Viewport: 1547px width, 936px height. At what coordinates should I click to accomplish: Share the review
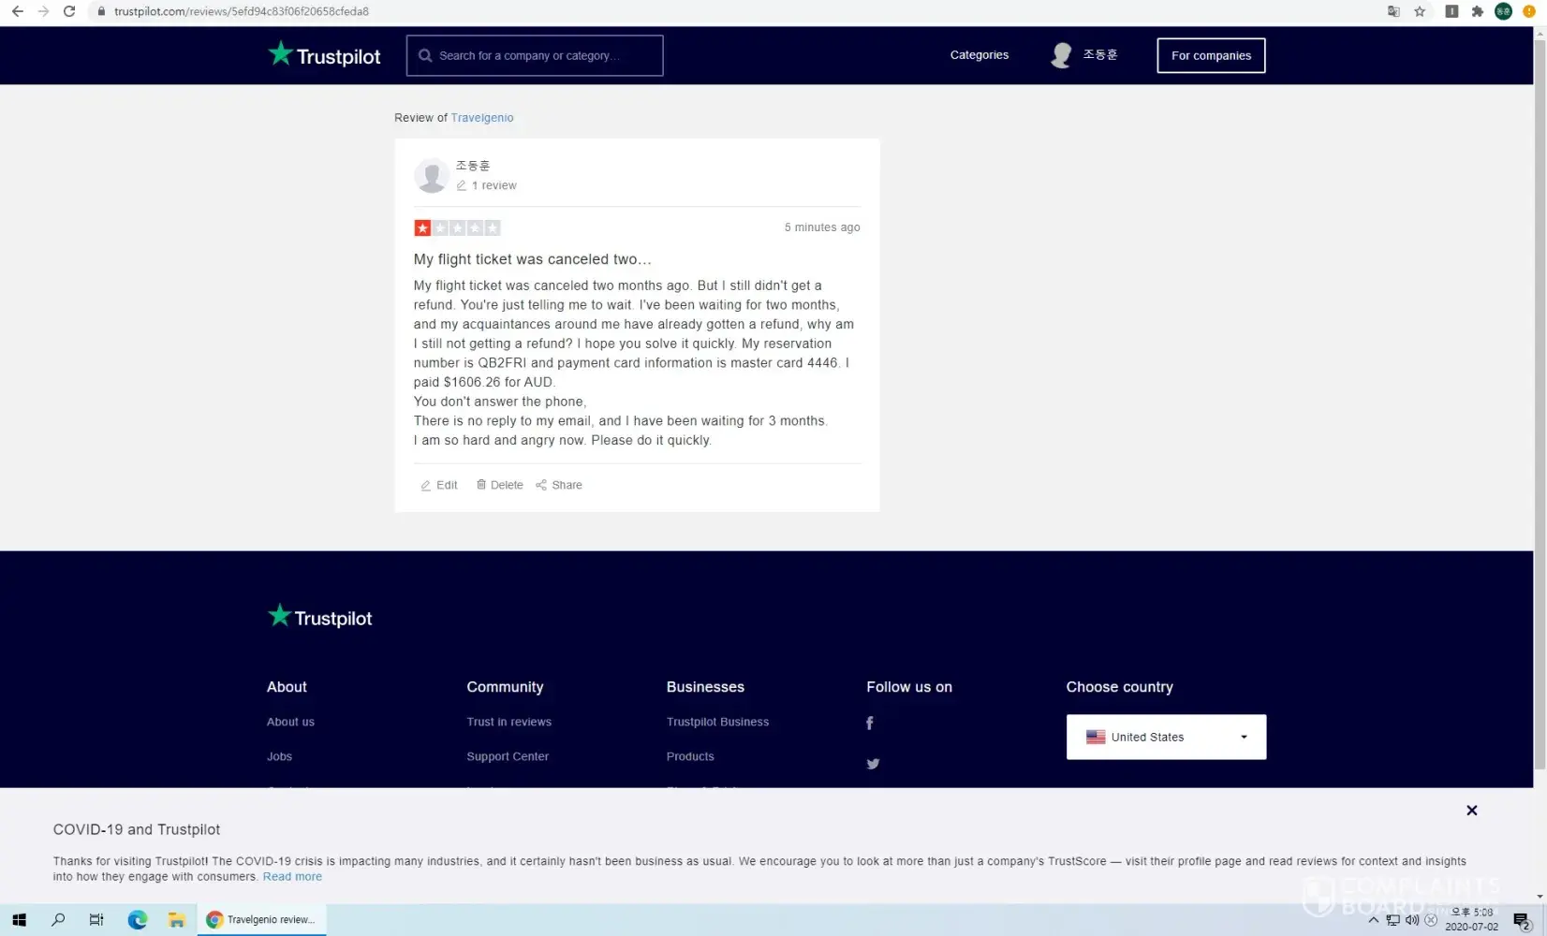(559, 485)
